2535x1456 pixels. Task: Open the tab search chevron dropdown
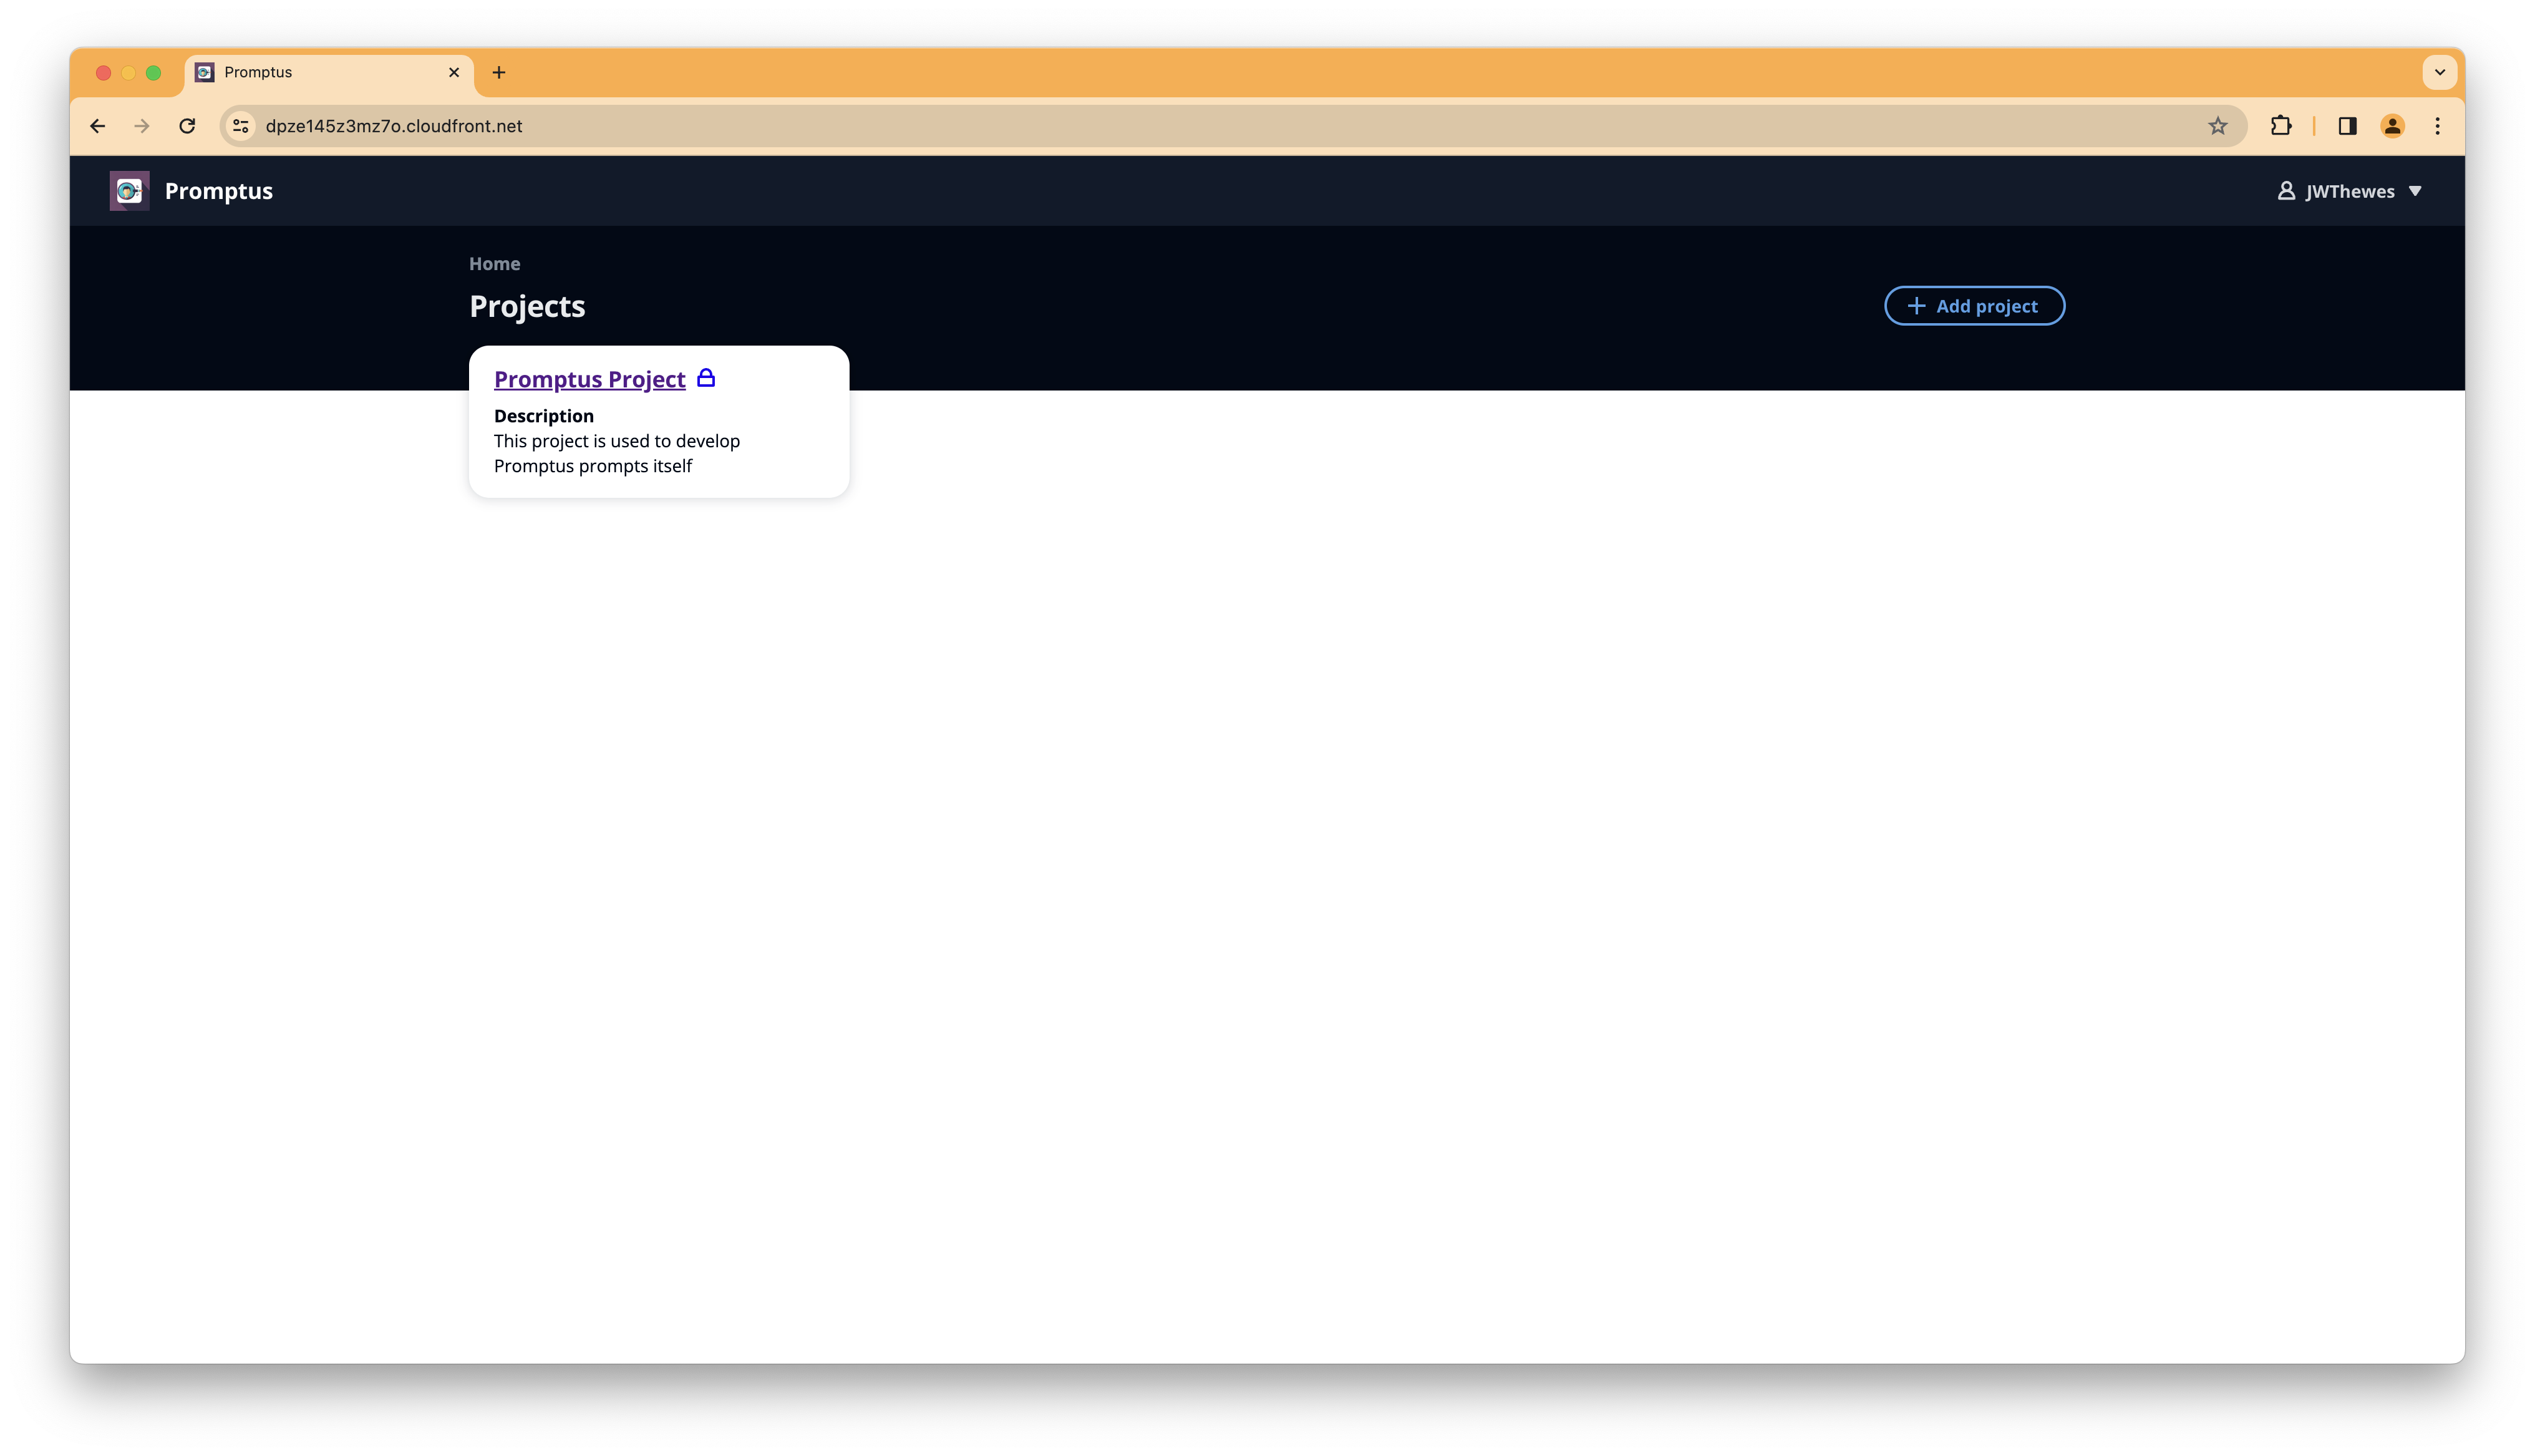2439,72
